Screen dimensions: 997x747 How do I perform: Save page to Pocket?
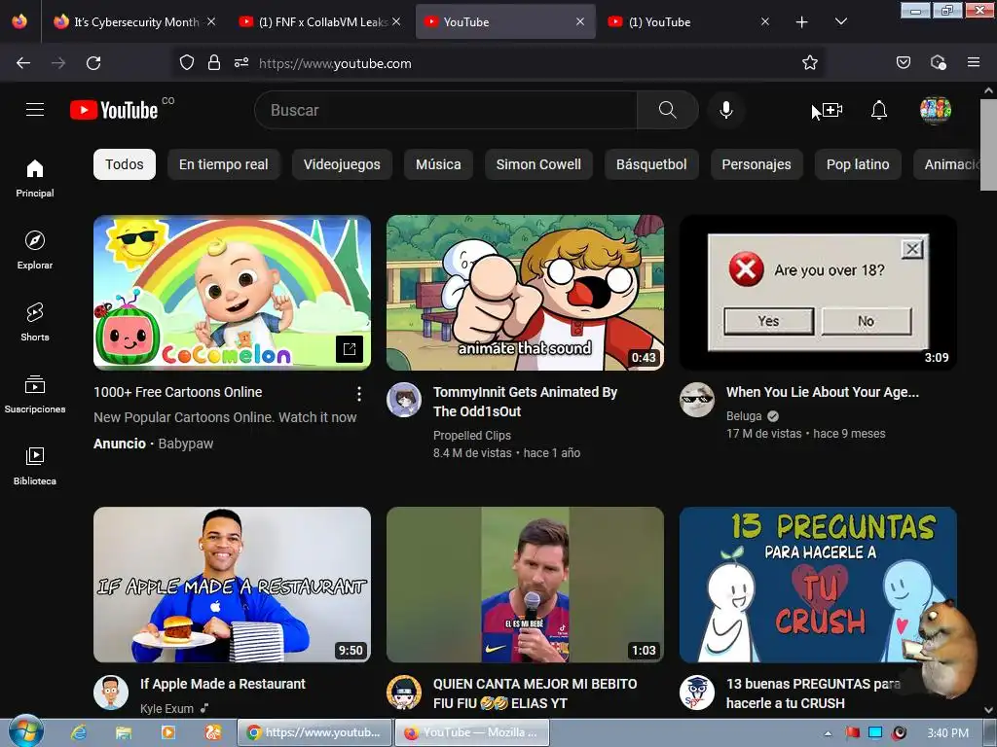tap(903, 63)
